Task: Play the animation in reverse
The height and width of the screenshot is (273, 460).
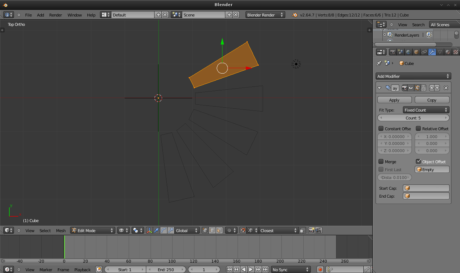Action: tap(244, 269)
